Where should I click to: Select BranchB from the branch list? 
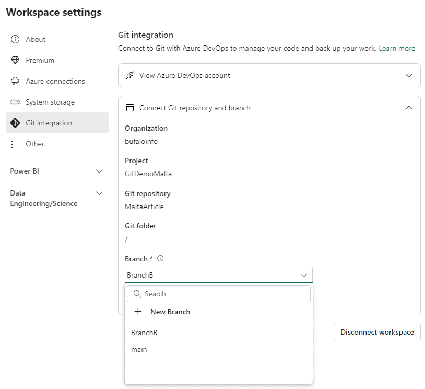218,333
